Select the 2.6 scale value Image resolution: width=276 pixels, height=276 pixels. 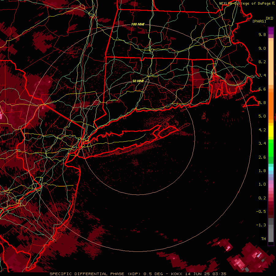click(262, 157)
